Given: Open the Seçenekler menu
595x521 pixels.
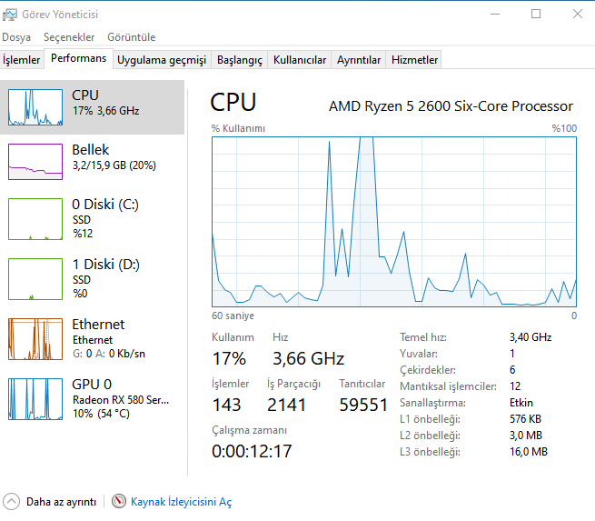Looking at the screenshot, I should click(69, 37).
